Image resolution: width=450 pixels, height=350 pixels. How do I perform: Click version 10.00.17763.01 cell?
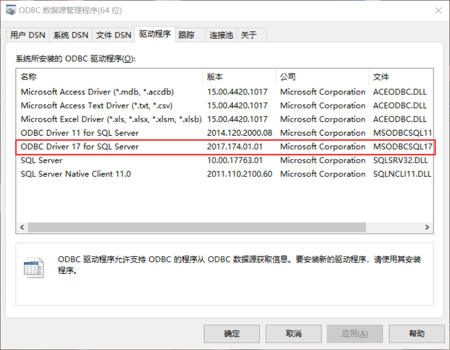click(235, 160)
